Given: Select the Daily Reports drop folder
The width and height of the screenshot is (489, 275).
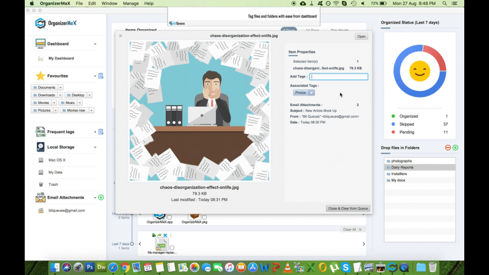Looking at the screenshot, I should [x=419, y=168].
